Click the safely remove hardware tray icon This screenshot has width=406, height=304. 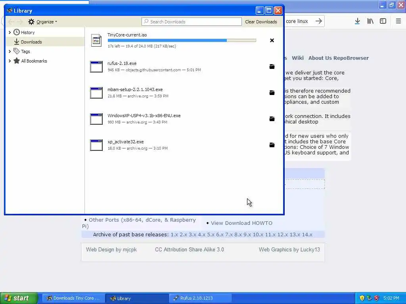coord(369,298)
